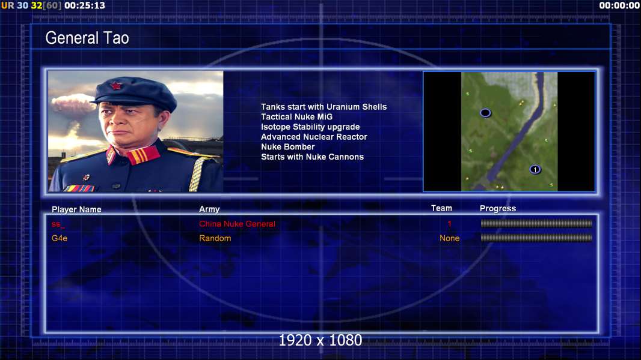Click team value None
641x360 pixels.
(x=449, y=238)
